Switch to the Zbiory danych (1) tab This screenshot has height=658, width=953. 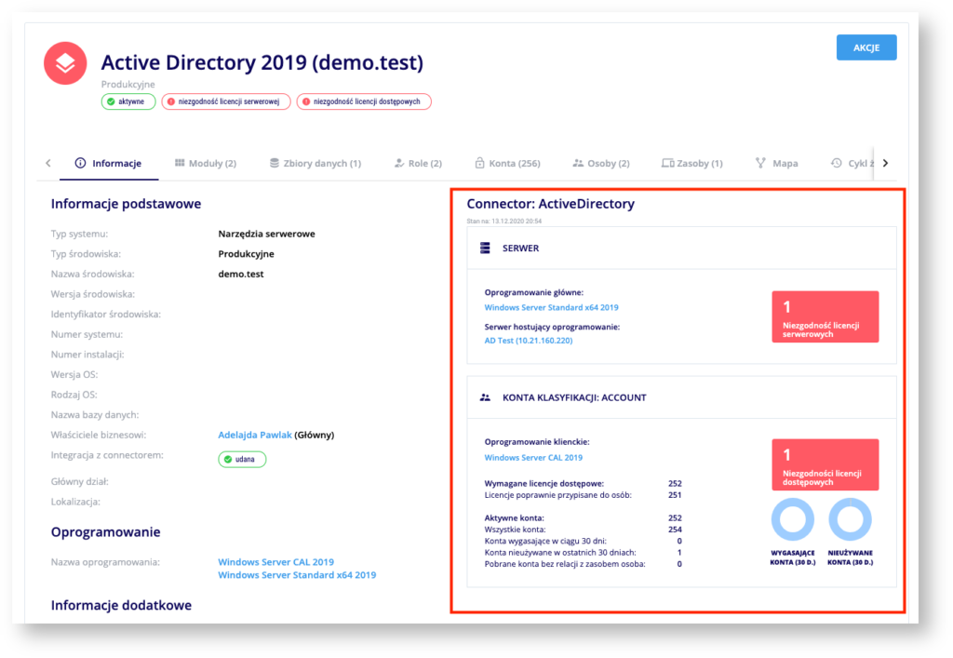tap(315, 163)
